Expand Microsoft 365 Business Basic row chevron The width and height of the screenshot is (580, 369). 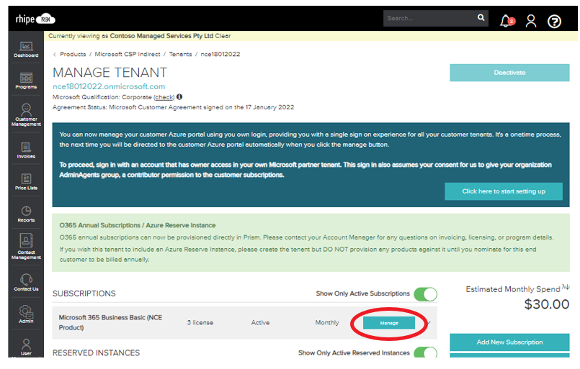point(429,323)
